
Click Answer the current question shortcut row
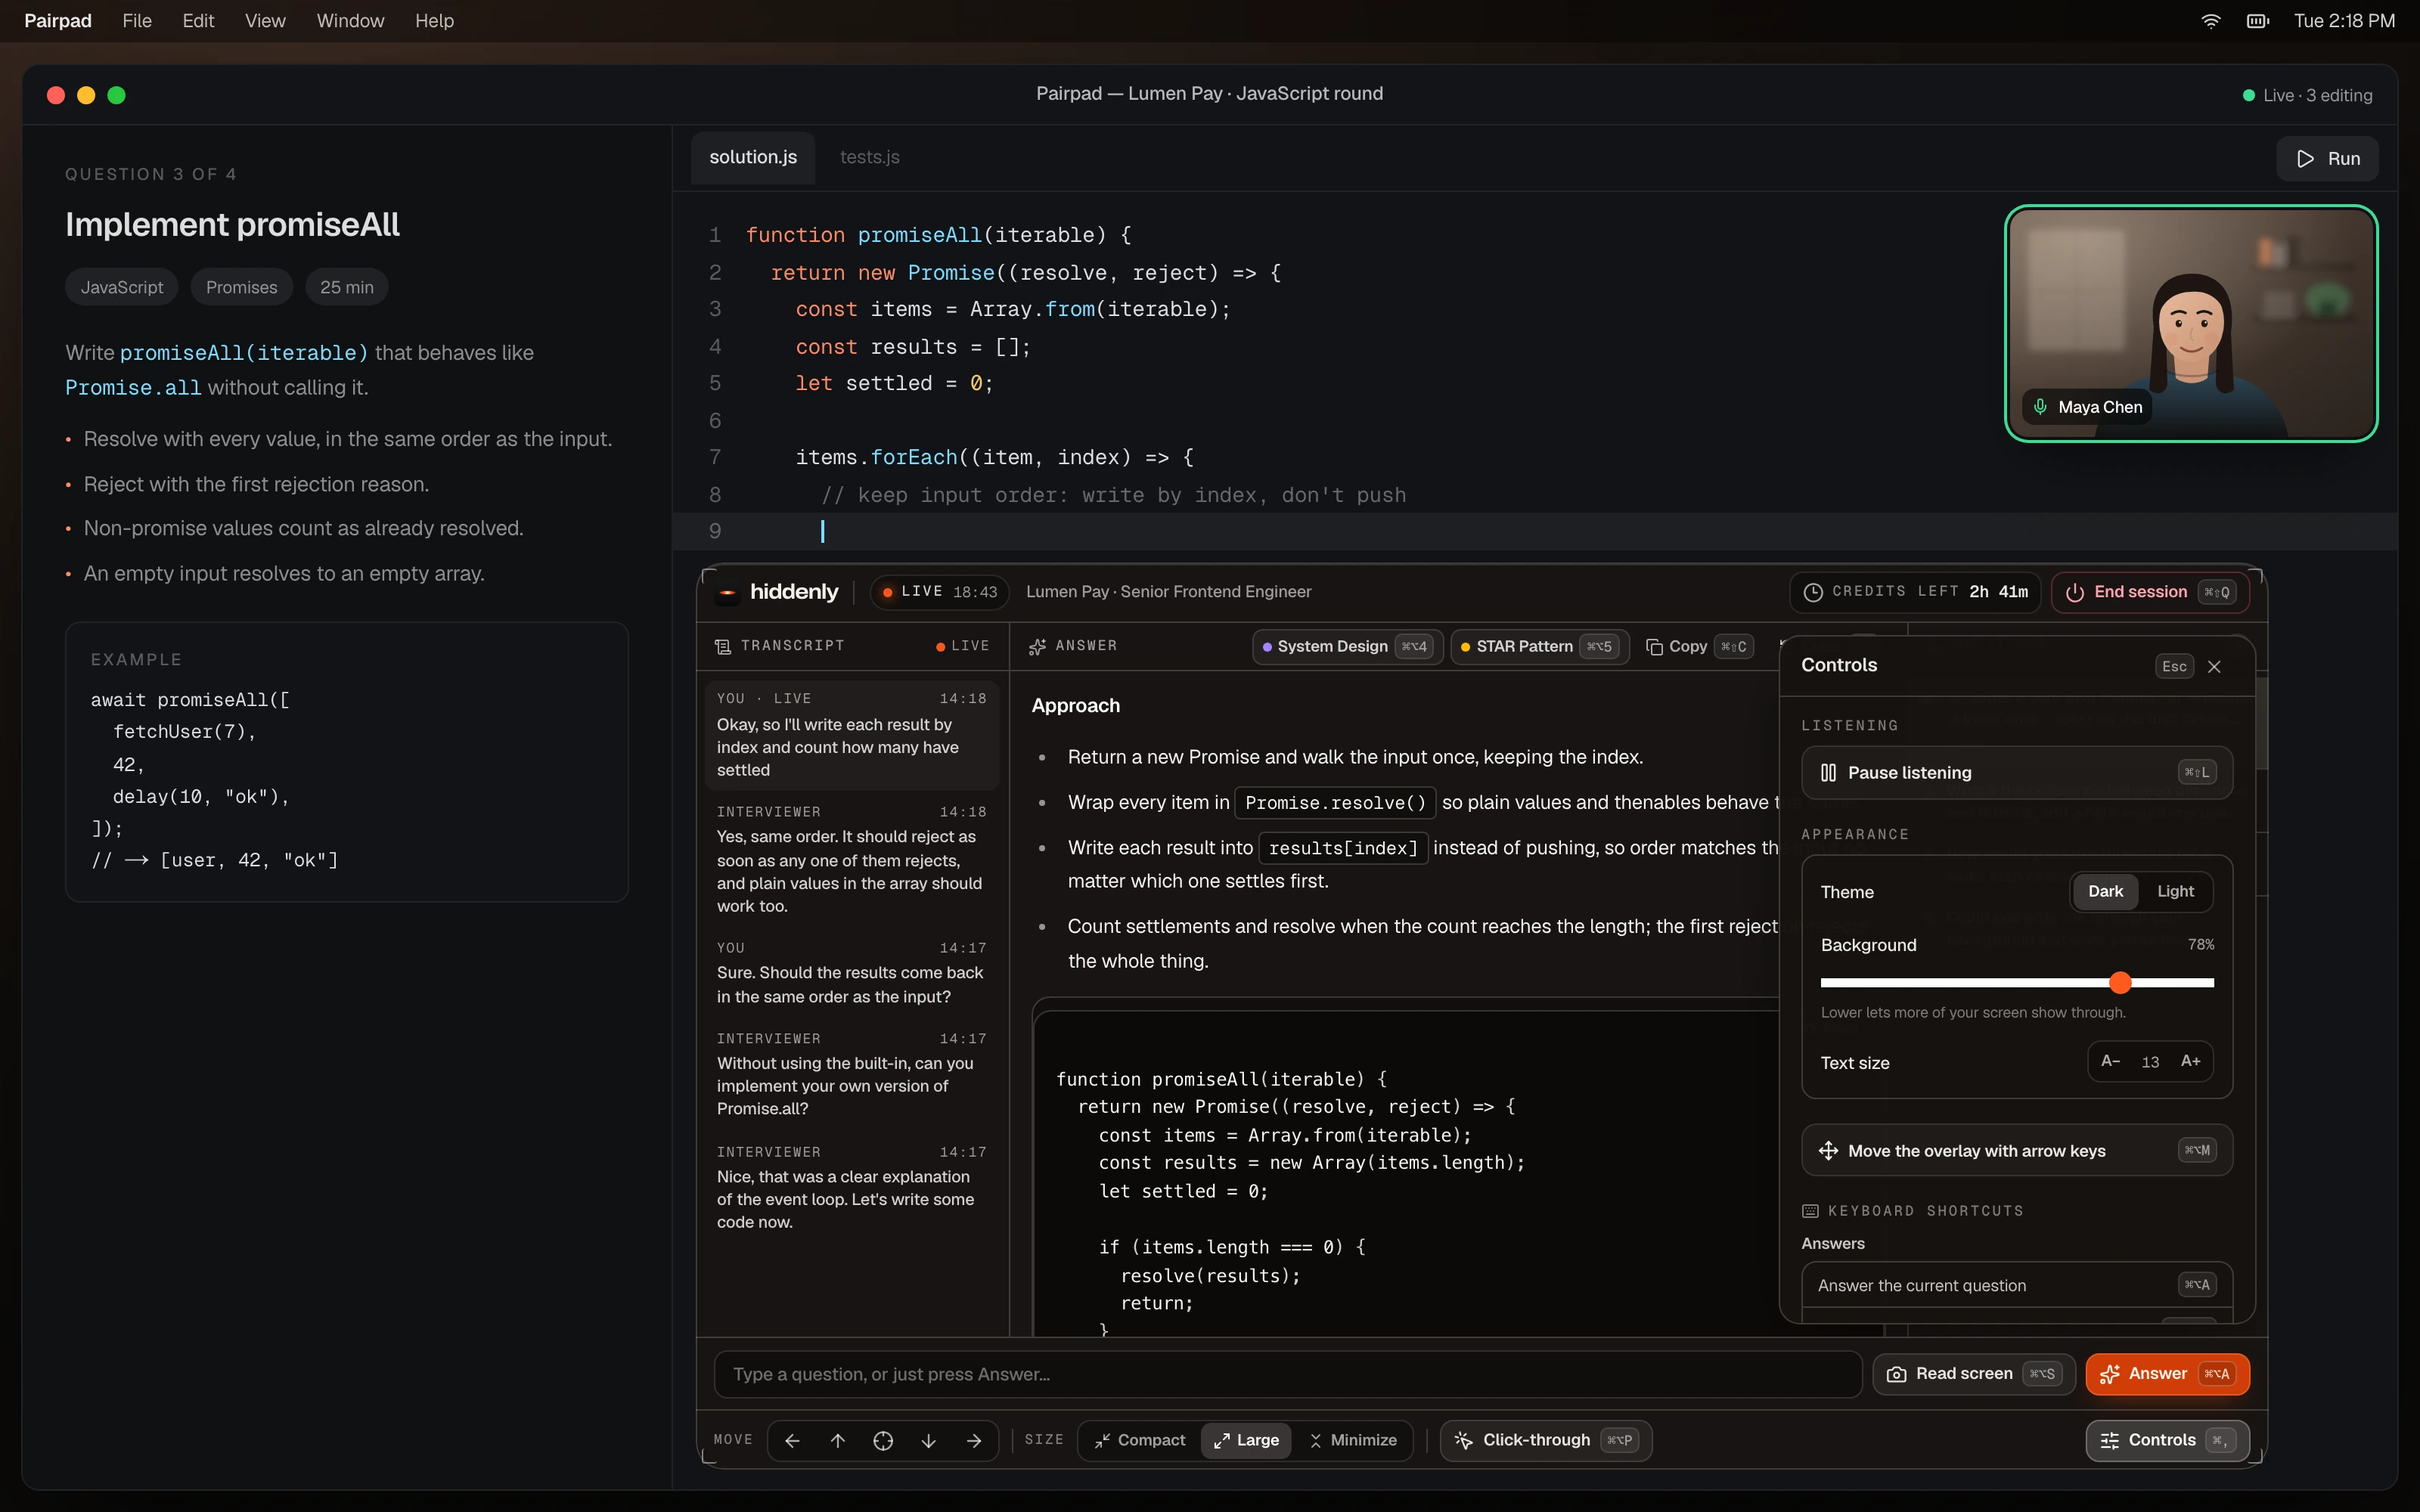tap(2016, 1285)
